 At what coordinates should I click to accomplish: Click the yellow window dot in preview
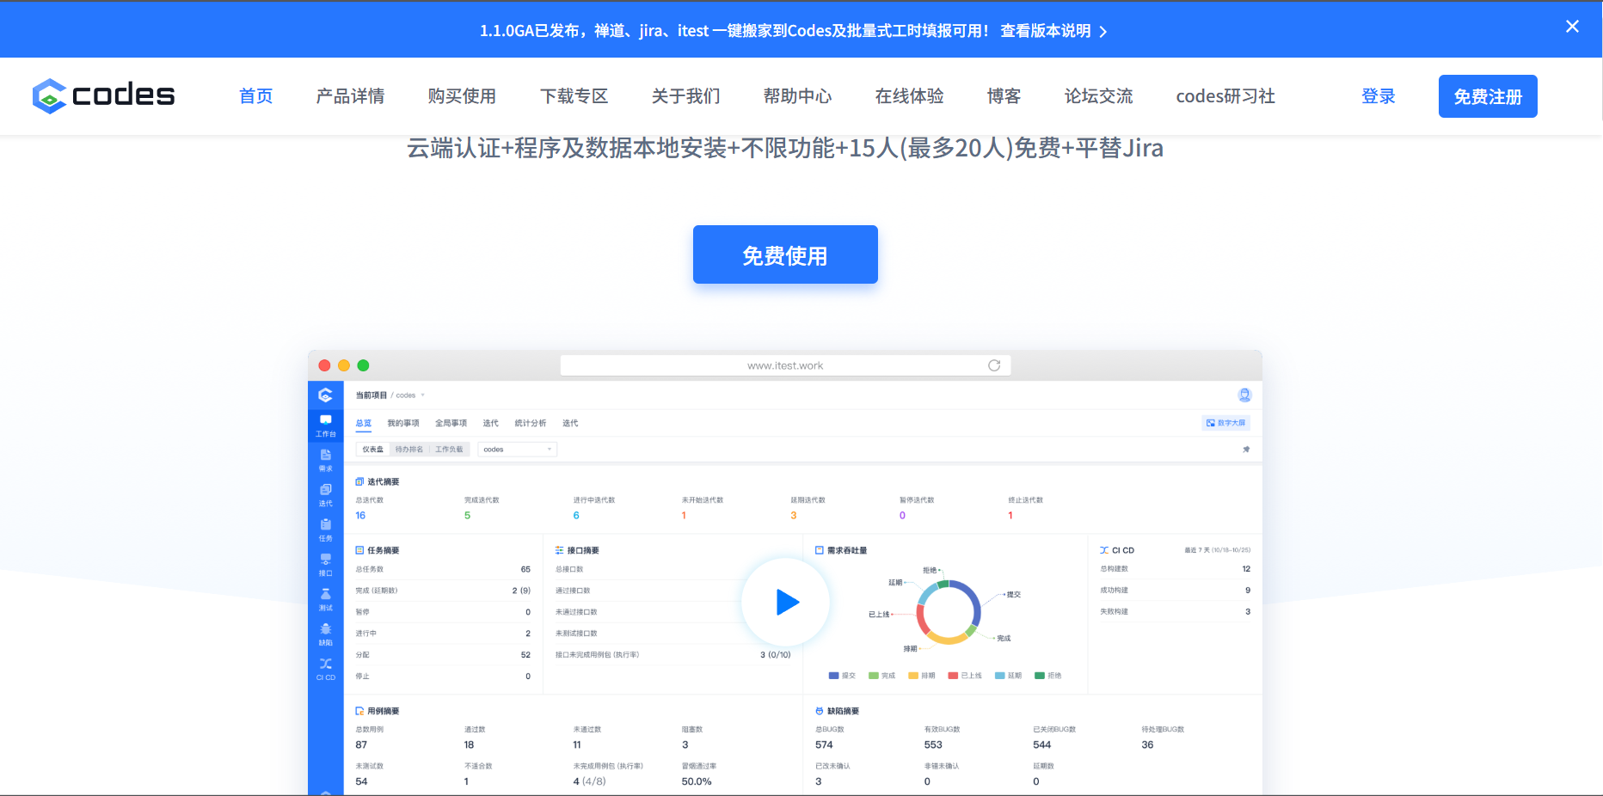(344, 365)
